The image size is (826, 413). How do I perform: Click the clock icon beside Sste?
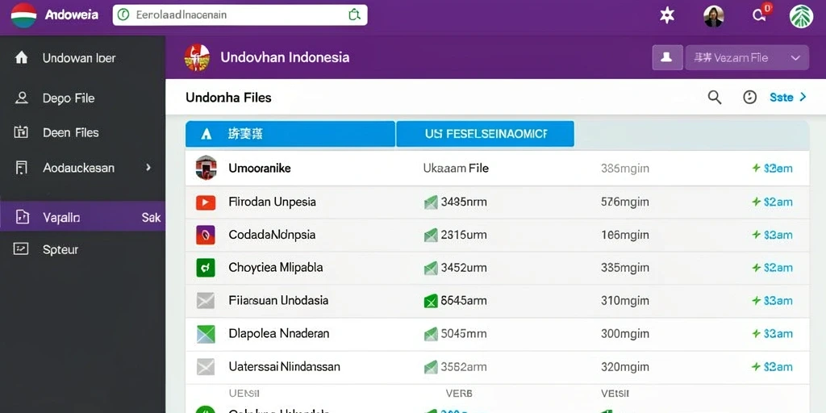tap(749, 97)
